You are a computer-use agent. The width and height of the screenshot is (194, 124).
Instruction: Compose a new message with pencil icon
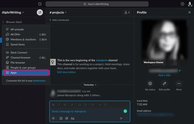[x=40, y=12]
